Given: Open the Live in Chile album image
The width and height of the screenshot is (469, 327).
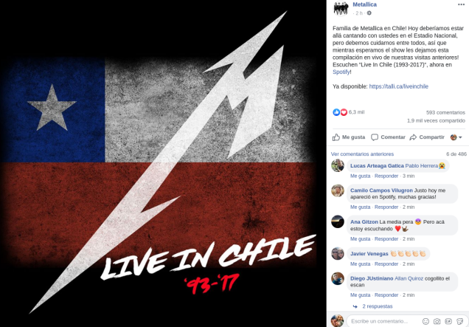Looking at the screenshot, I should pyautogui.click(x=163, y=164).
